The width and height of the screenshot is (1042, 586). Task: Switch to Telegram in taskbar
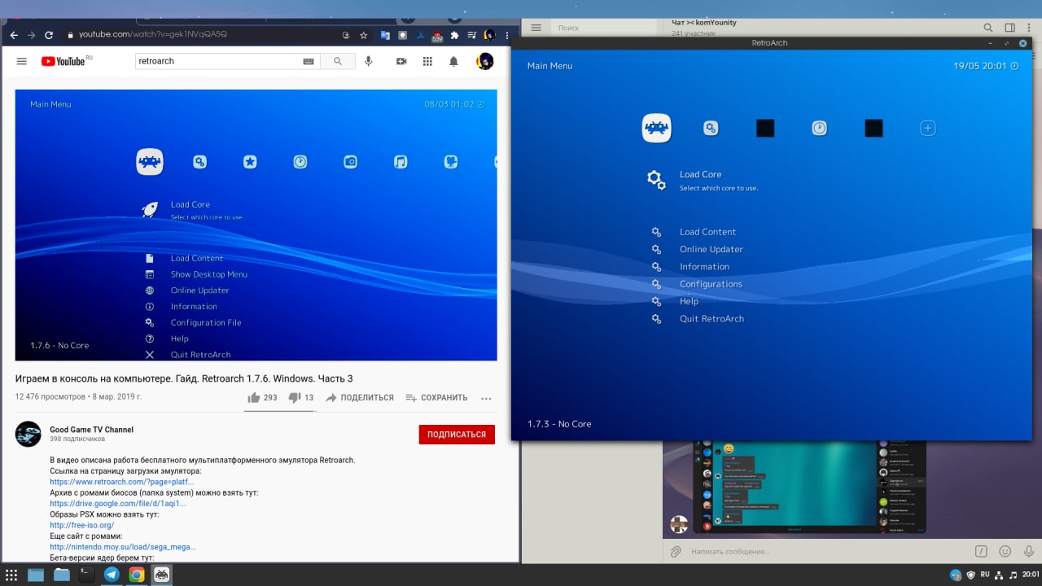112,575
